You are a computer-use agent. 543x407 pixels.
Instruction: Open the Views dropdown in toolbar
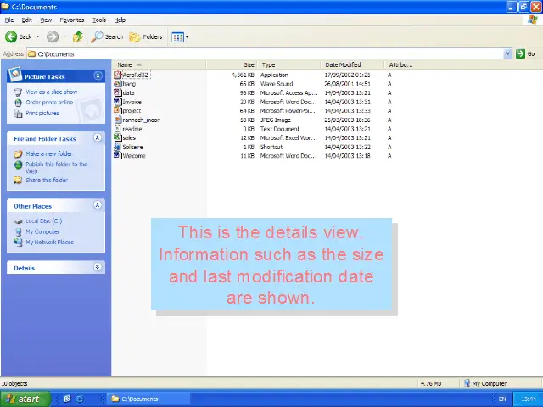click(179, 36)
